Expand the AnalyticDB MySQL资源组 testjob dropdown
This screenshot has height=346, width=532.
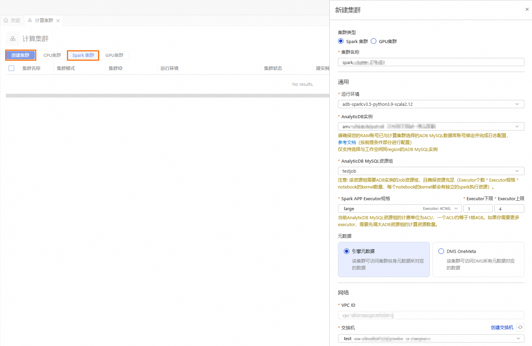pyautogui.click(x=431, y=171)
